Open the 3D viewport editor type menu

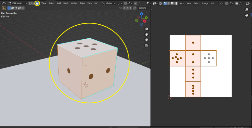click(x=4, y=3)
